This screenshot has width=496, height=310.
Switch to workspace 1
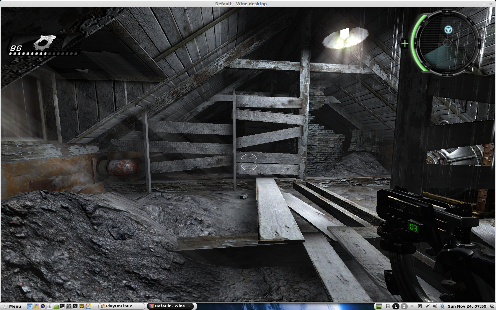(396, 306)
